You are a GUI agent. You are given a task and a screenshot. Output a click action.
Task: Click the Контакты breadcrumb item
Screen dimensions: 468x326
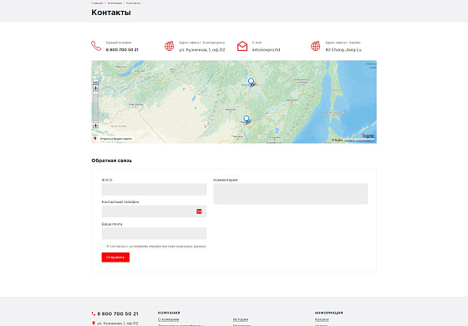133,3
